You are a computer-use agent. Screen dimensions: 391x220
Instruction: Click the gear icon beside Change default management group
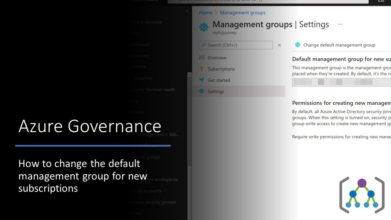[x=297, y=45]
